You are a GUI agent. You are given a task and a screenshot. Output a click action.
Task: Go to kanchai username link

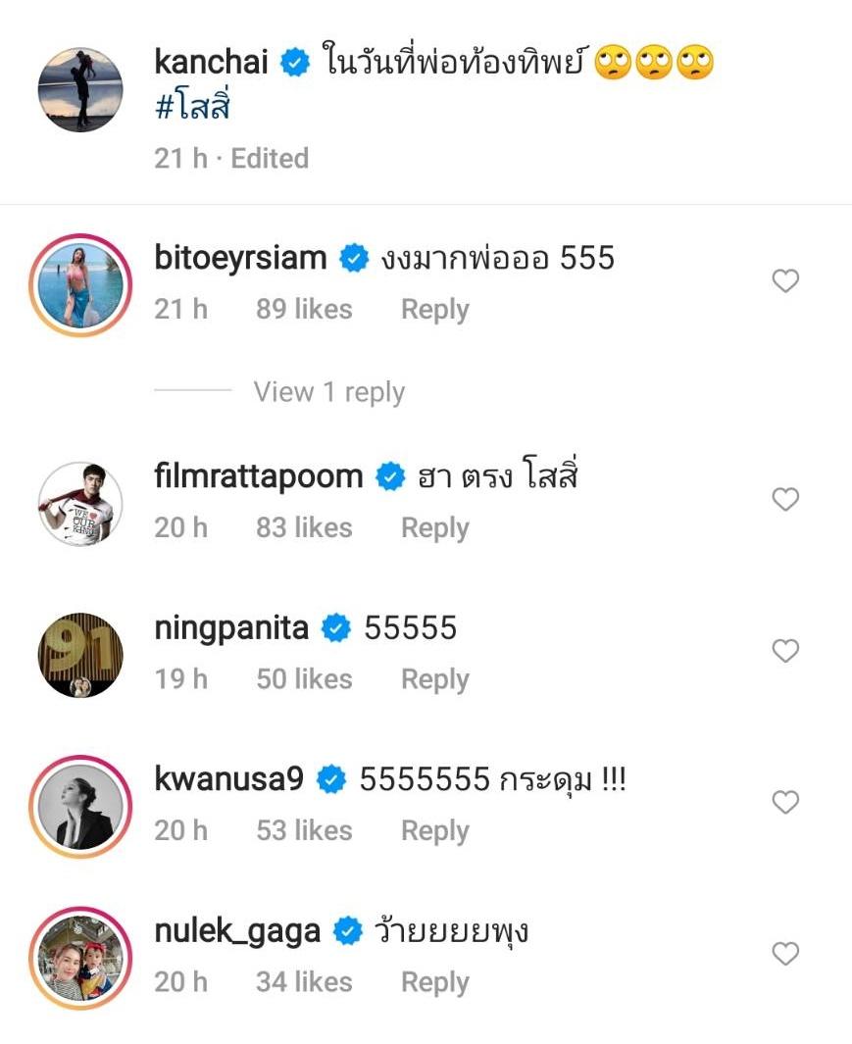(x=211, y=63)
